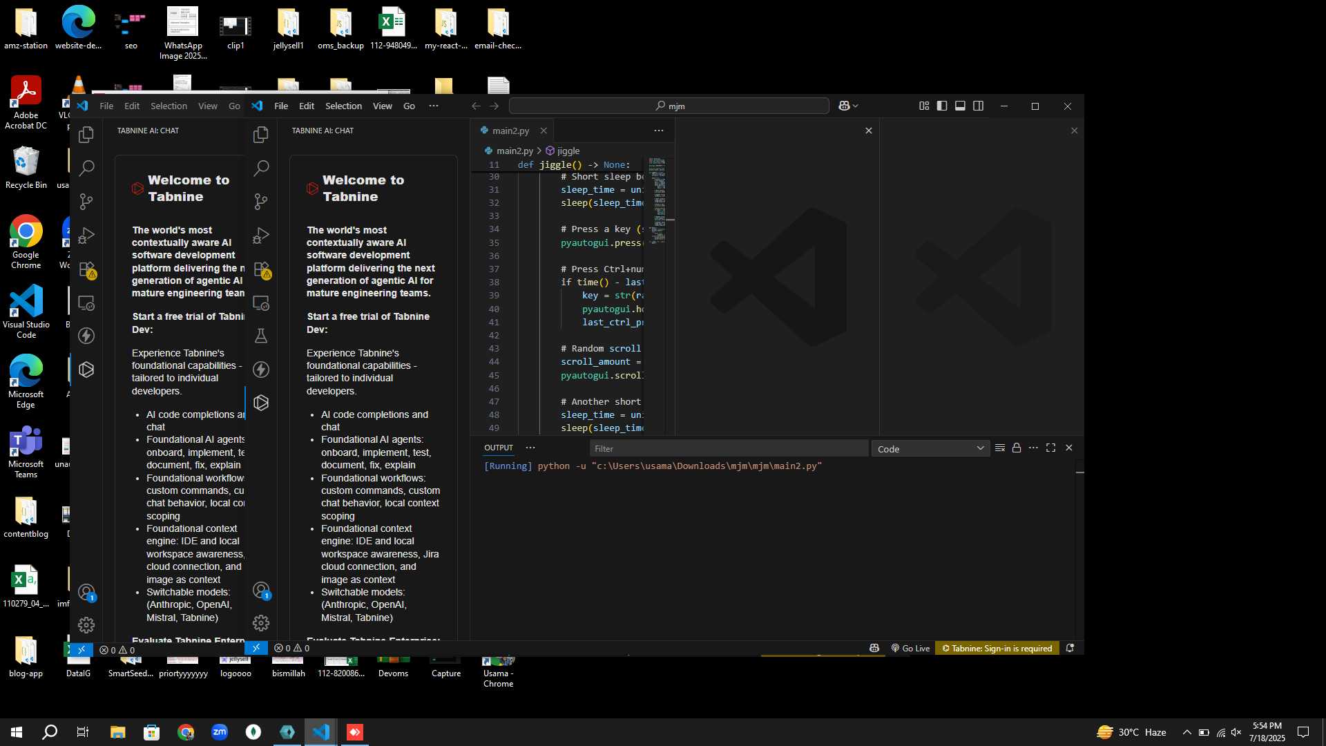The width and height of the screenshot is (1326, 746).
Task: Open Copilot chat icon in title bar
Action: [x=844, y=106]
